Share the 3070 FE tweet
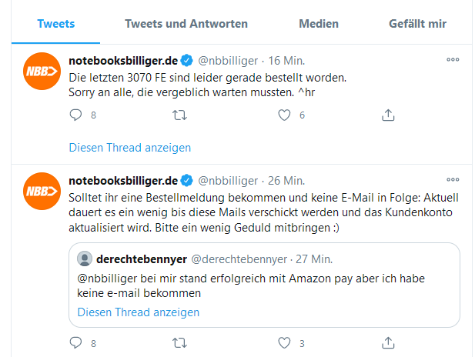Viewport: 475px width, 357px height. (x=389, y=115)
